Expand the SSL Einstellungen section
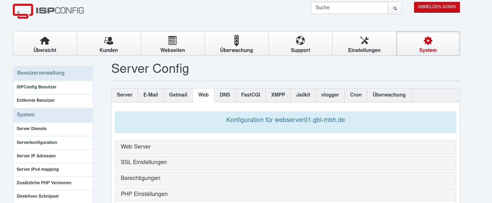The width and height of the screenshot is (492, 203). tap(144, 162)
